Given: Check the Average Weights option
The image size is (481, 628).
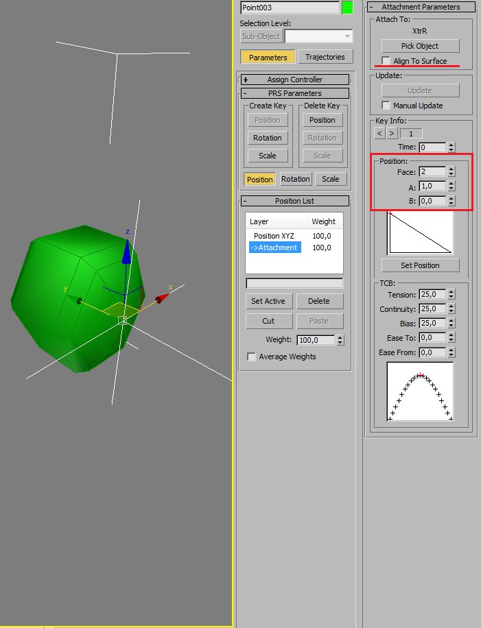Looking at the screenshot, I should (x=252, y=357).
